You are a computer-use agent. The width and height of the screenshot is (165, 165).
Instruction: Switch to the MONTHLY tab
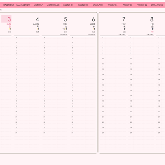click(38, 5)
